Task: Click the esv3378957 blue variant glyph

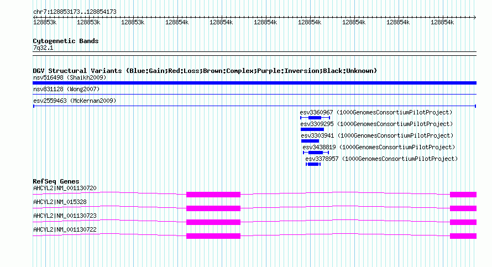Action: (313, 164)
